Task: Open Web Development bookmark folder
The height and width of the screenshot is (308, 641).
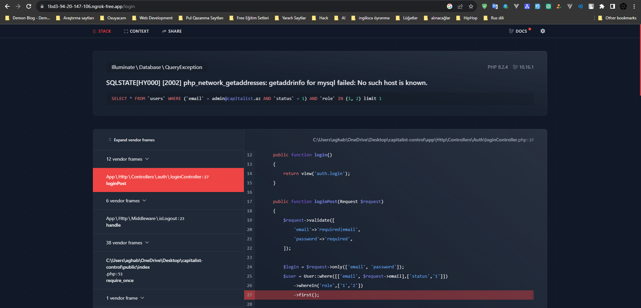Action: [x=153, y=18]
